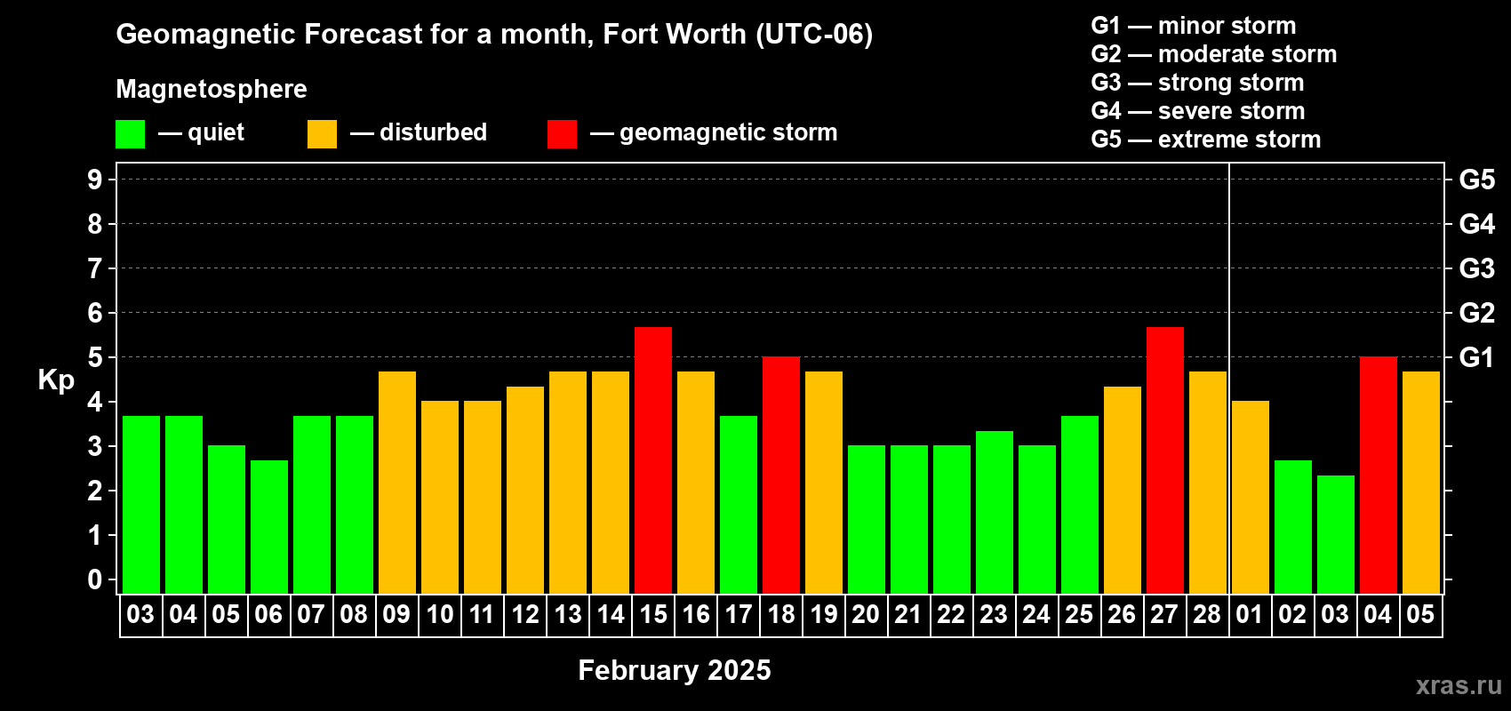Click the 'G4 — severe storm' legend text
1511x711 pixels.
coord(1197,111)
